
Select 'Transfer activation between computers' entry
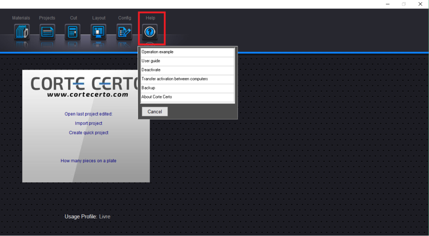187,79
